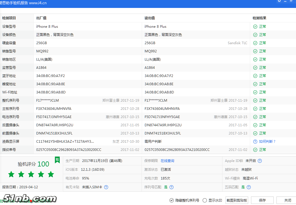Open the settings gear in the title bar

(279, 1)
